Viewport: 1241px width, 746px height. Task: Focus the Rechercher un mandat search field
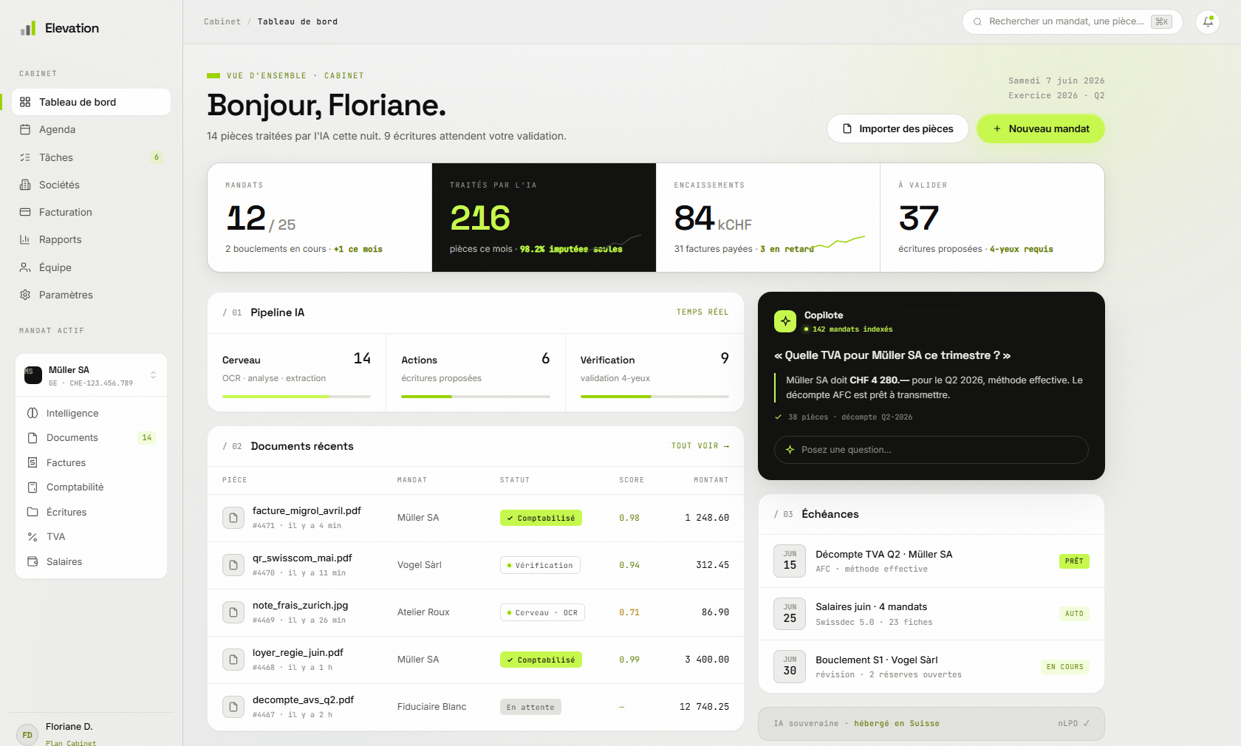1072,21
